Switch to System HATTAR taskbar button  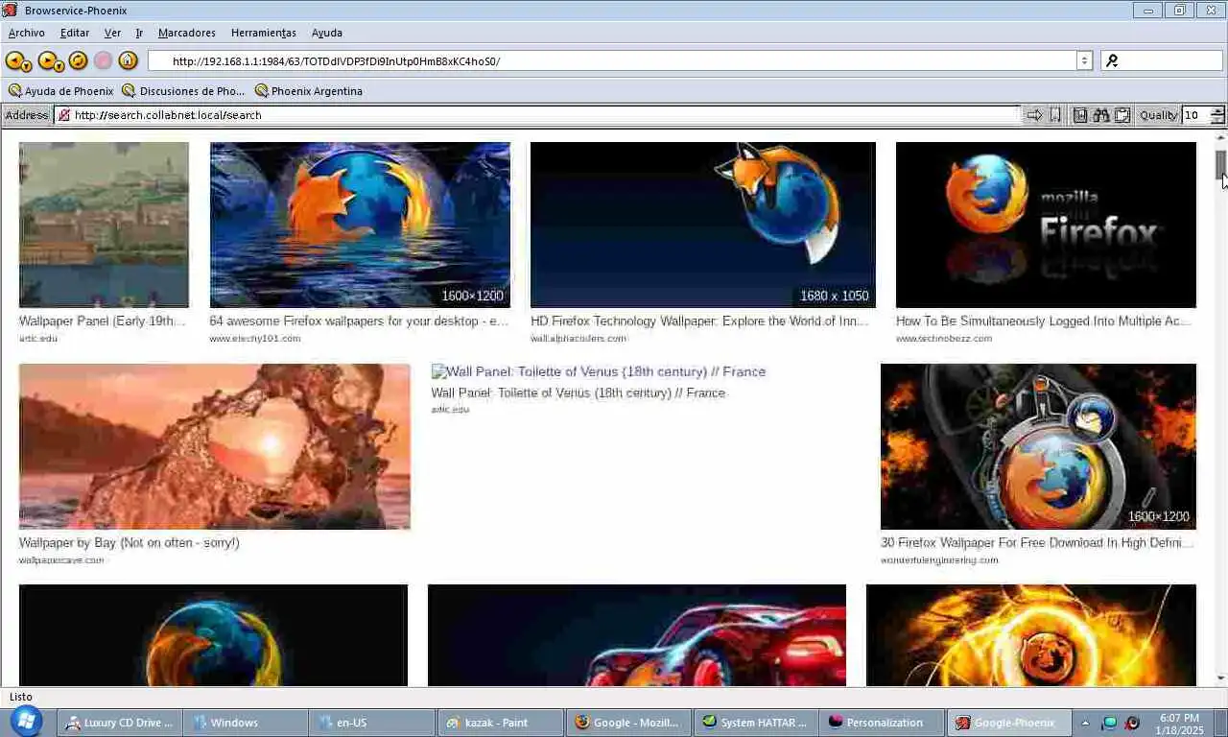(754, 723)
